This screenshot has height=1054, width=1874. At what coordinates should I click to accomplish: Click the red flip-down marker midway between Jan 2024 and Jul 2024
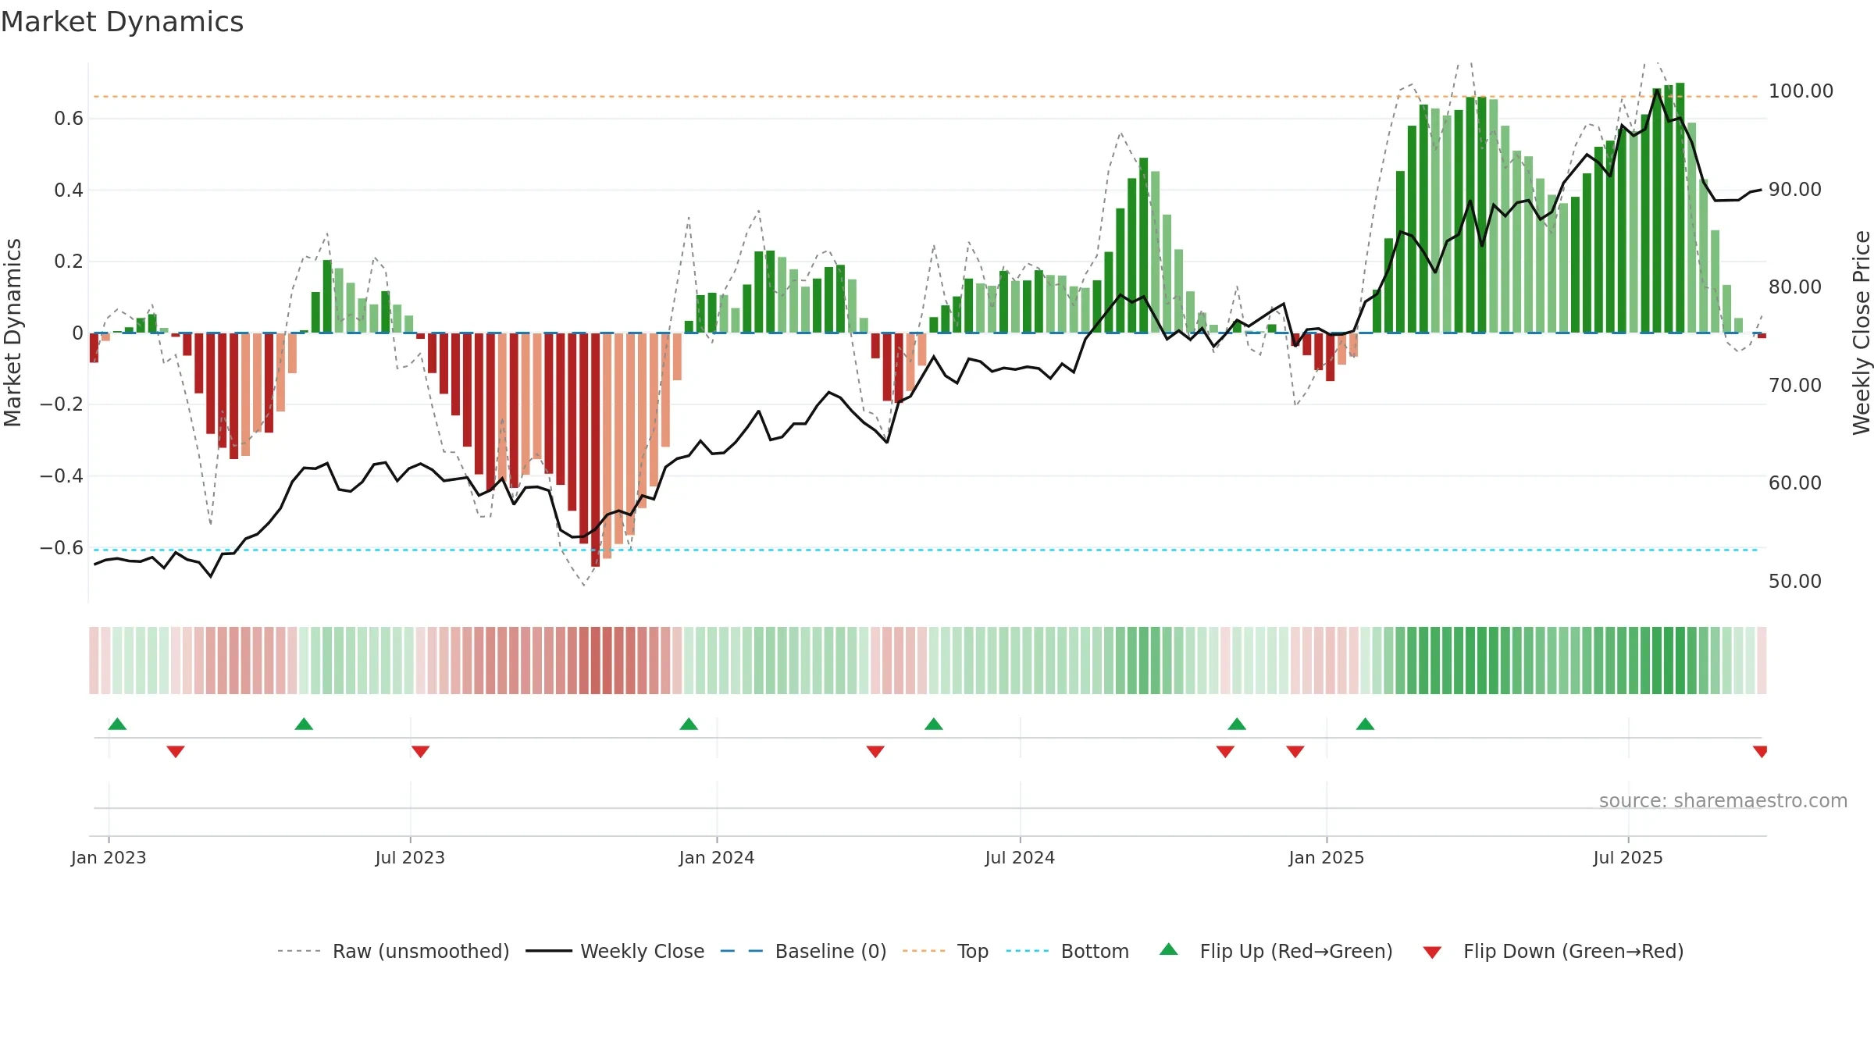875,751
